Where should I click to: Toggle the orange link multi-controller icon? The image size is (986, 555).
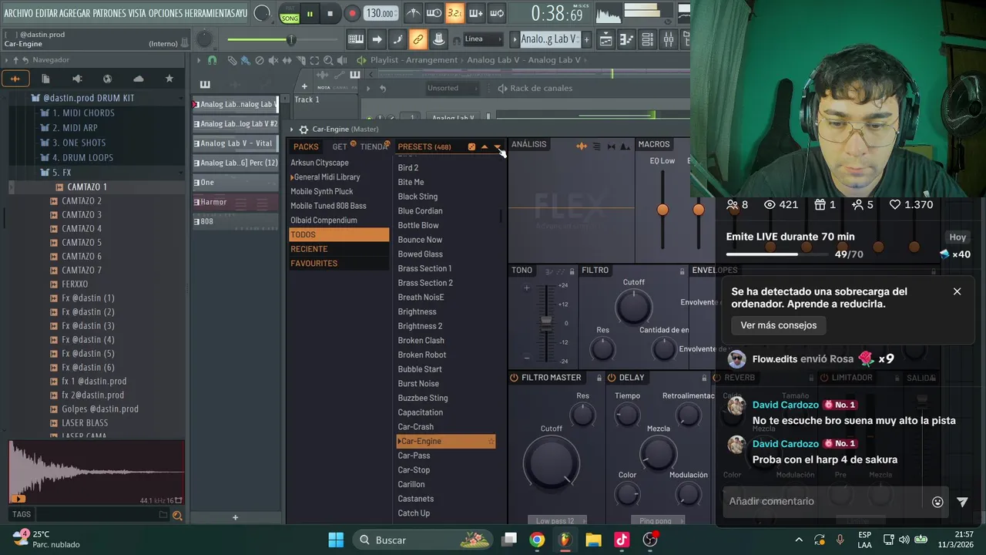(418, 39)
